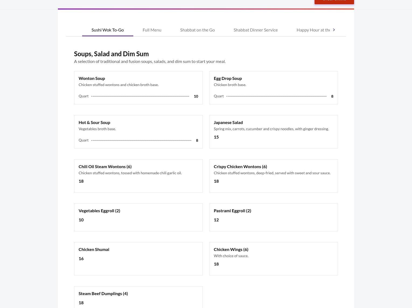Open the Shabbat on the Go tab

(197, 30)
